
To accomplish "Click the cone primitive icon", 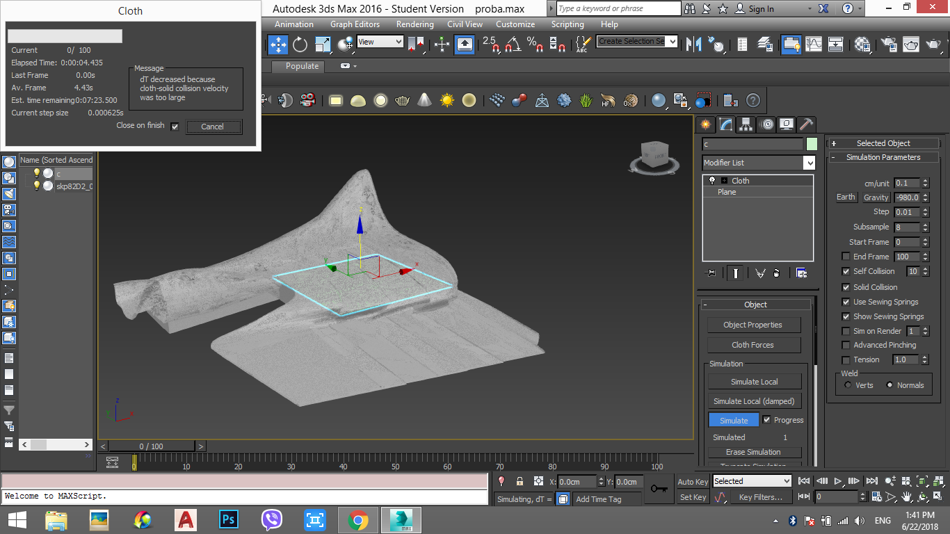I will tap(424, 100).
